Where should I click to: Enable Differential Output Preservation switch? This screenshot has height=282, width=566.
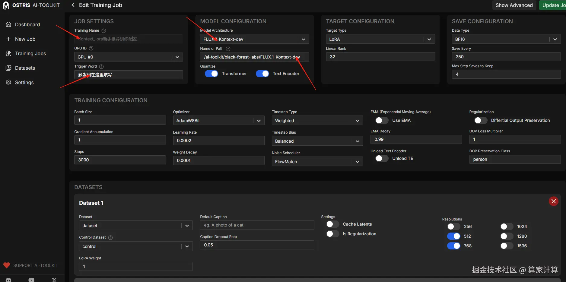coord(481,120)
